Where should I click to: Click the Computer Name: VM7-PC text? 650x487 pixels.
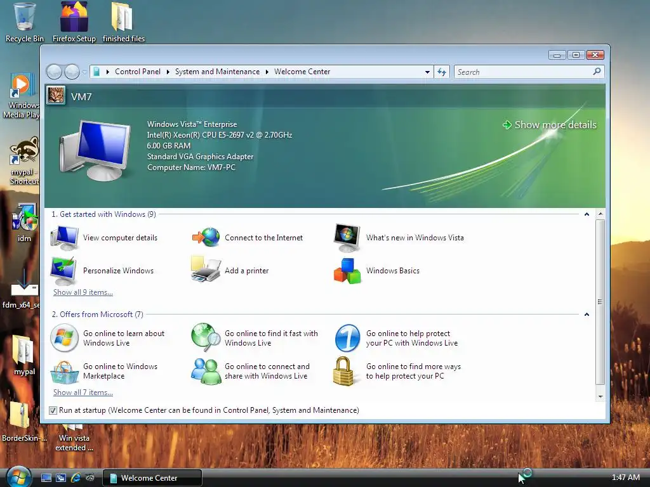point(191,167)
